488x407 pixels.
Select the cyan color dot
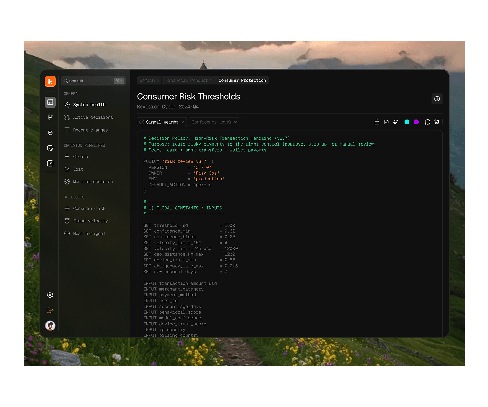coord(407,122)
